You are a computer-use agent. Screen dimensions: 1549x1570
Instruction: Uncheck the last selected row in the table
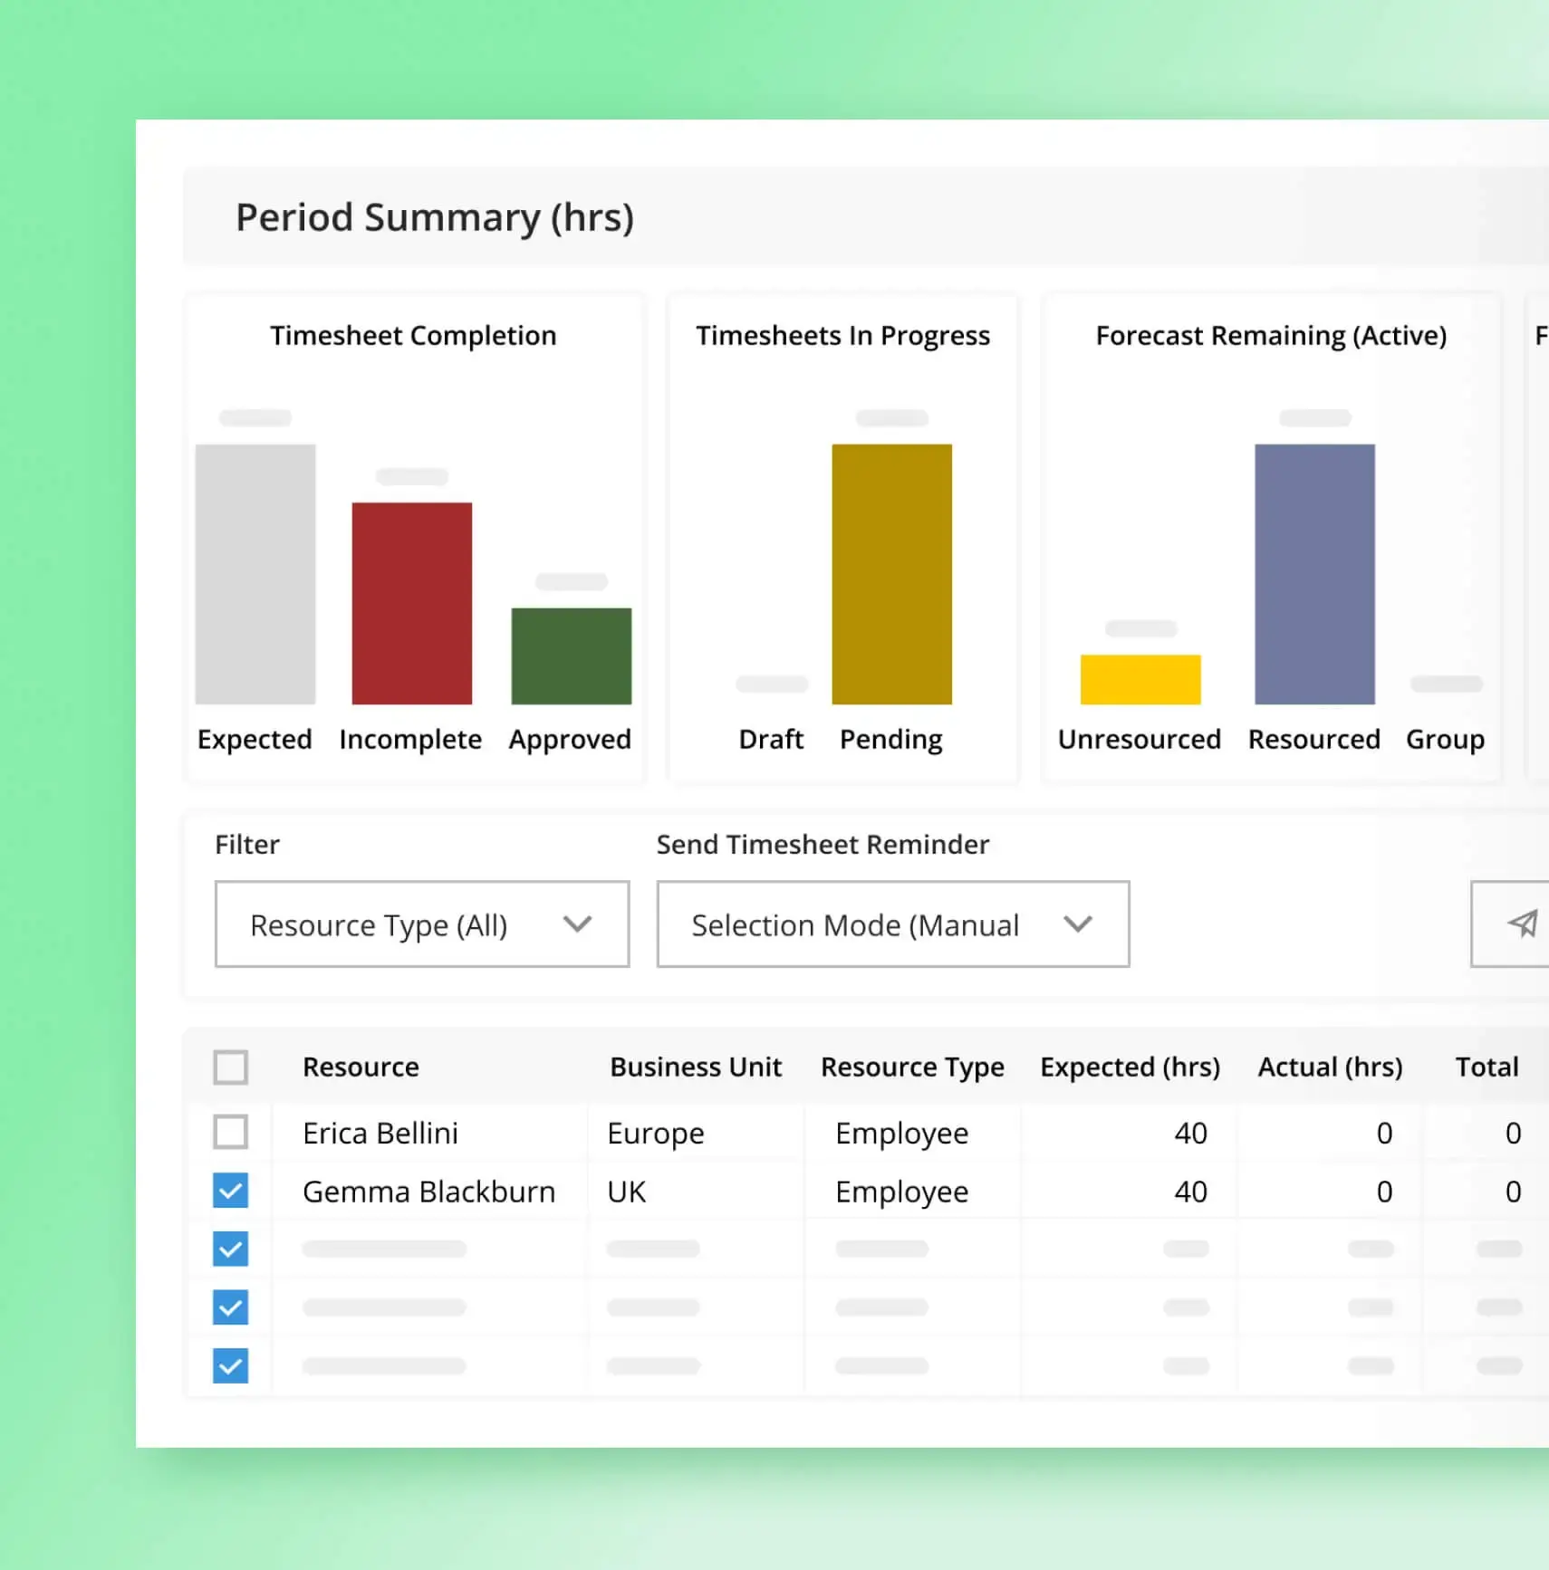point(231,1365)
